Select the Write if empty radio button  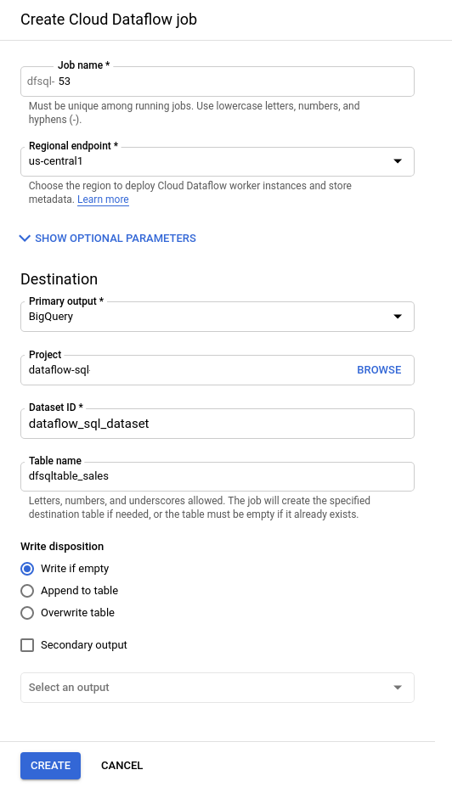[27, 569]
